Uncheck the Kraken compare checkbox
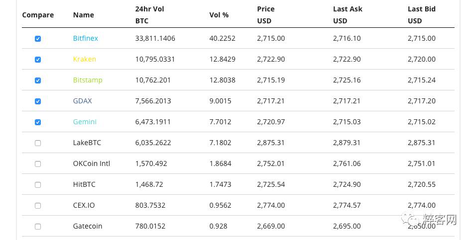Screen dimensions: 472x240 pyautogui.click(x=38, y=60)
